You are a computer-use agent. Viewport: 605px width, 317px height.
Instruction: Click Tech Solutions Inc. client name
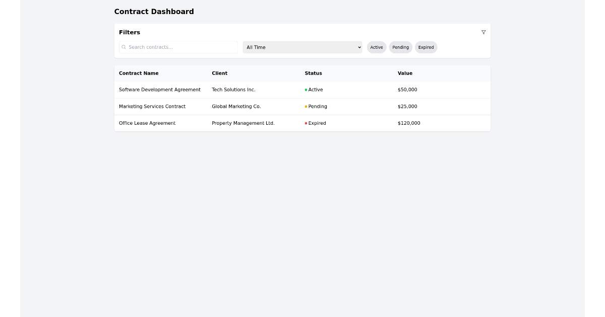click(x=234, y=90)
